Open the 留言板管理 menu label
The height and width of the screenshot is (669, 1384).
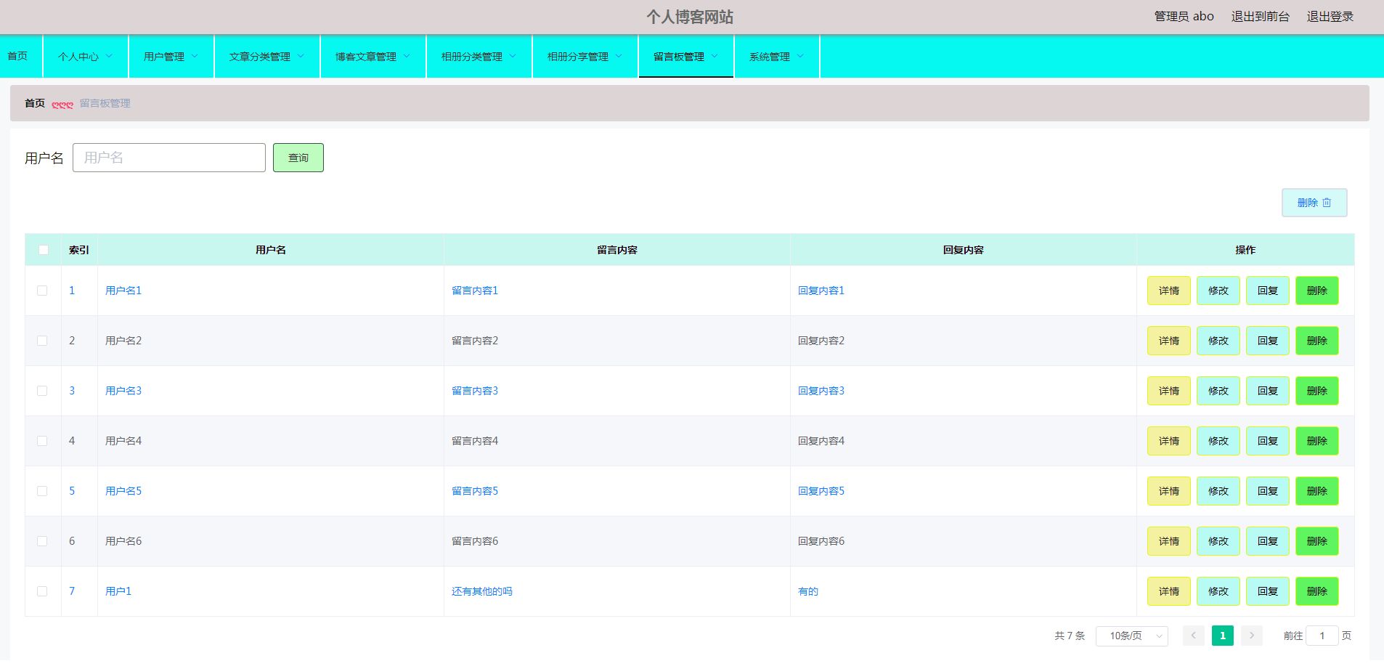[679, 57]
